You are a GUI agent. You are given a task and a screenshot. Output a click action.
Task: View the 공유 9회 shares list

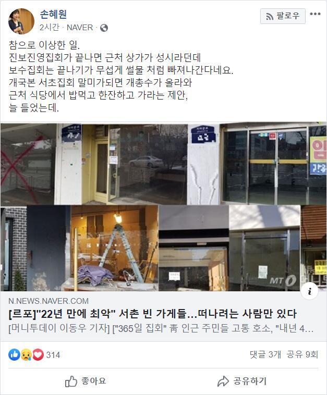pos(302,354)
